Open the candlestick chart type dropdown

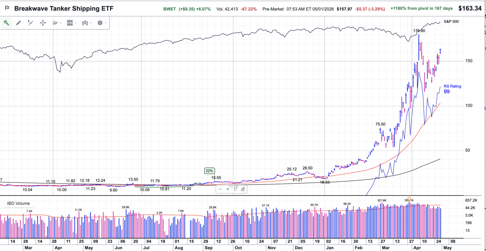(x=87, y=23)
